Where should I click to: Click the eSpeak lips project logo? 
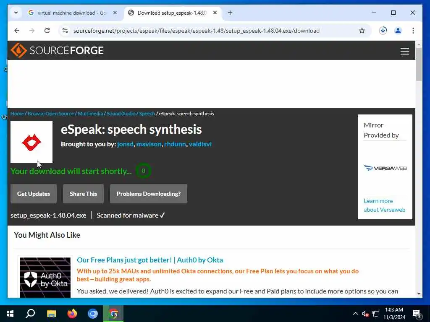pos(31,142)
